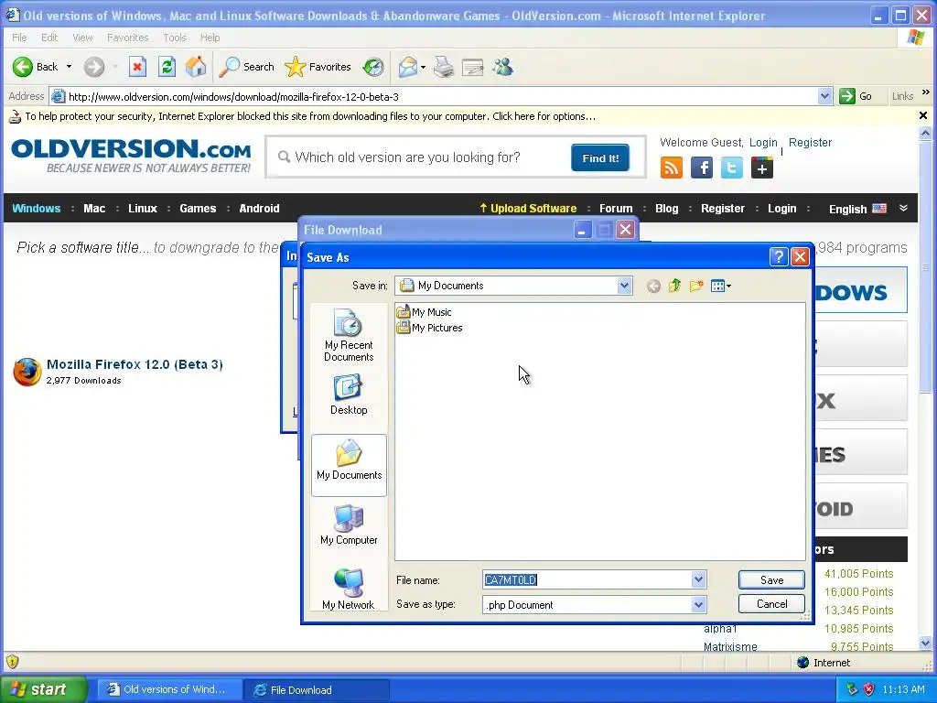Open the Tools menu
Image resolution: width=937 pixels, height=703 pixels.
point(175,38)
